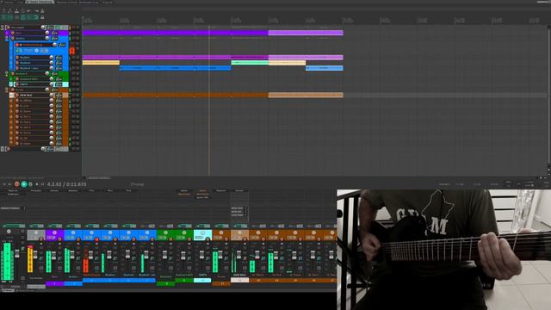Toggle auto-crossfade in second toolbar row

pyautogui.click(x=3, y=17)
